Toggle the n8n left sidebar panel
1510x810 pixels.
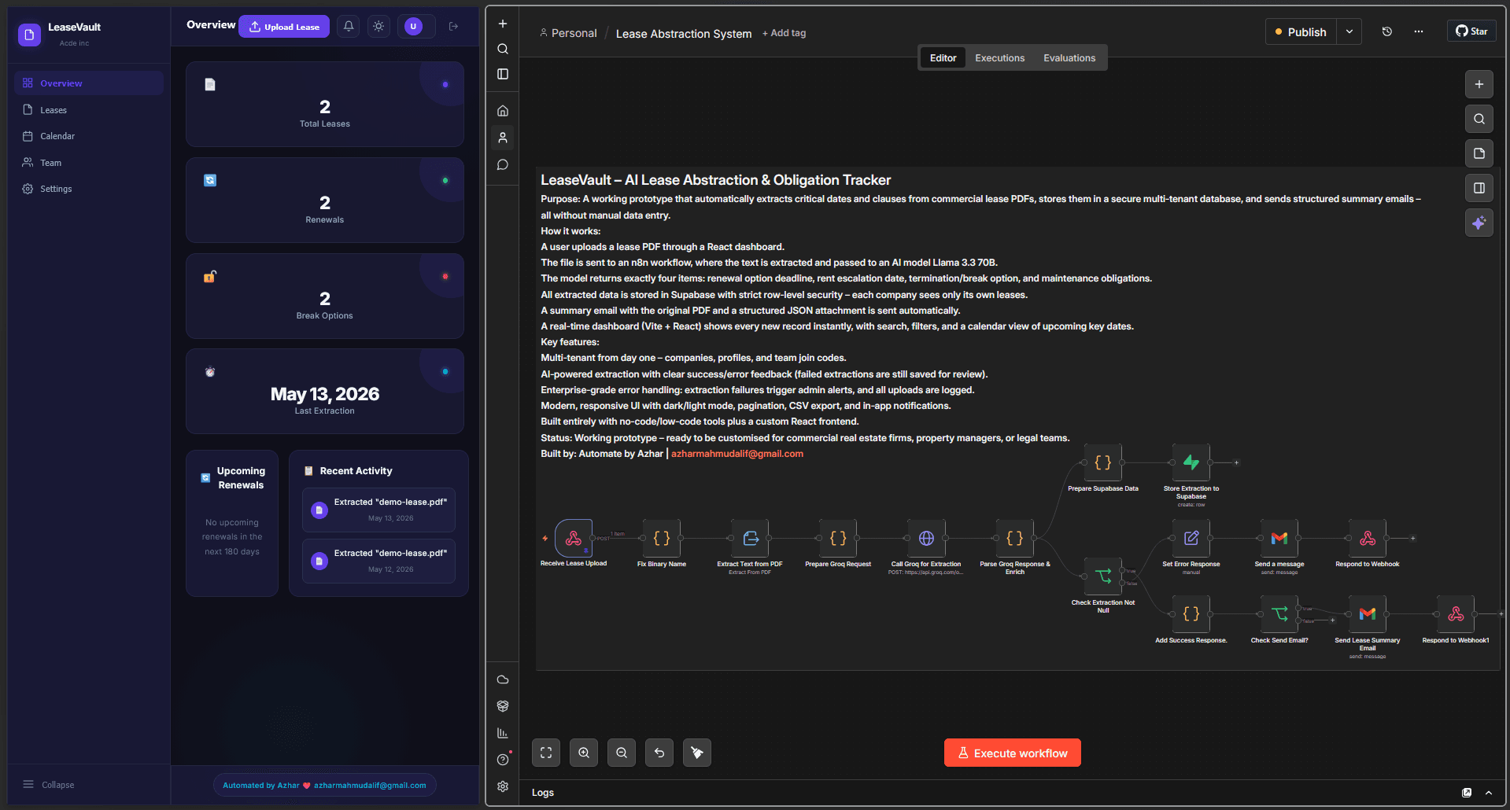[x=503, y=74]
